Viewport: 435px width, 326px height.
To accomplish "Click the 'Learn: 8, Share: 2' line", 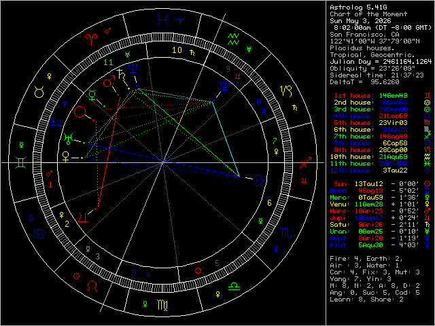I will (x=366, y=300).
